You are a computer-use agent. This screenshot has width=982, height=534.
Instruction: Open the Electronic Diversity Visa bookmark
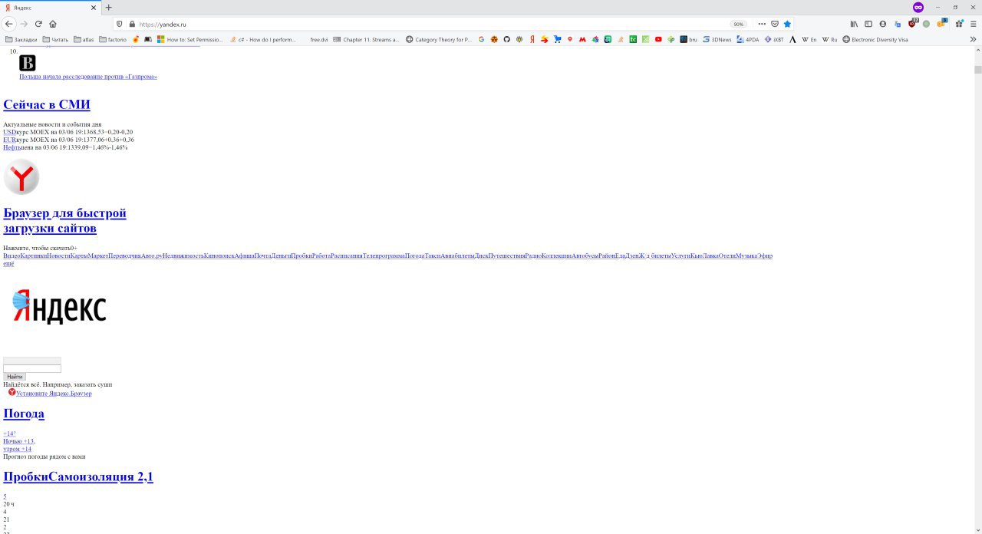pos(875,39)
